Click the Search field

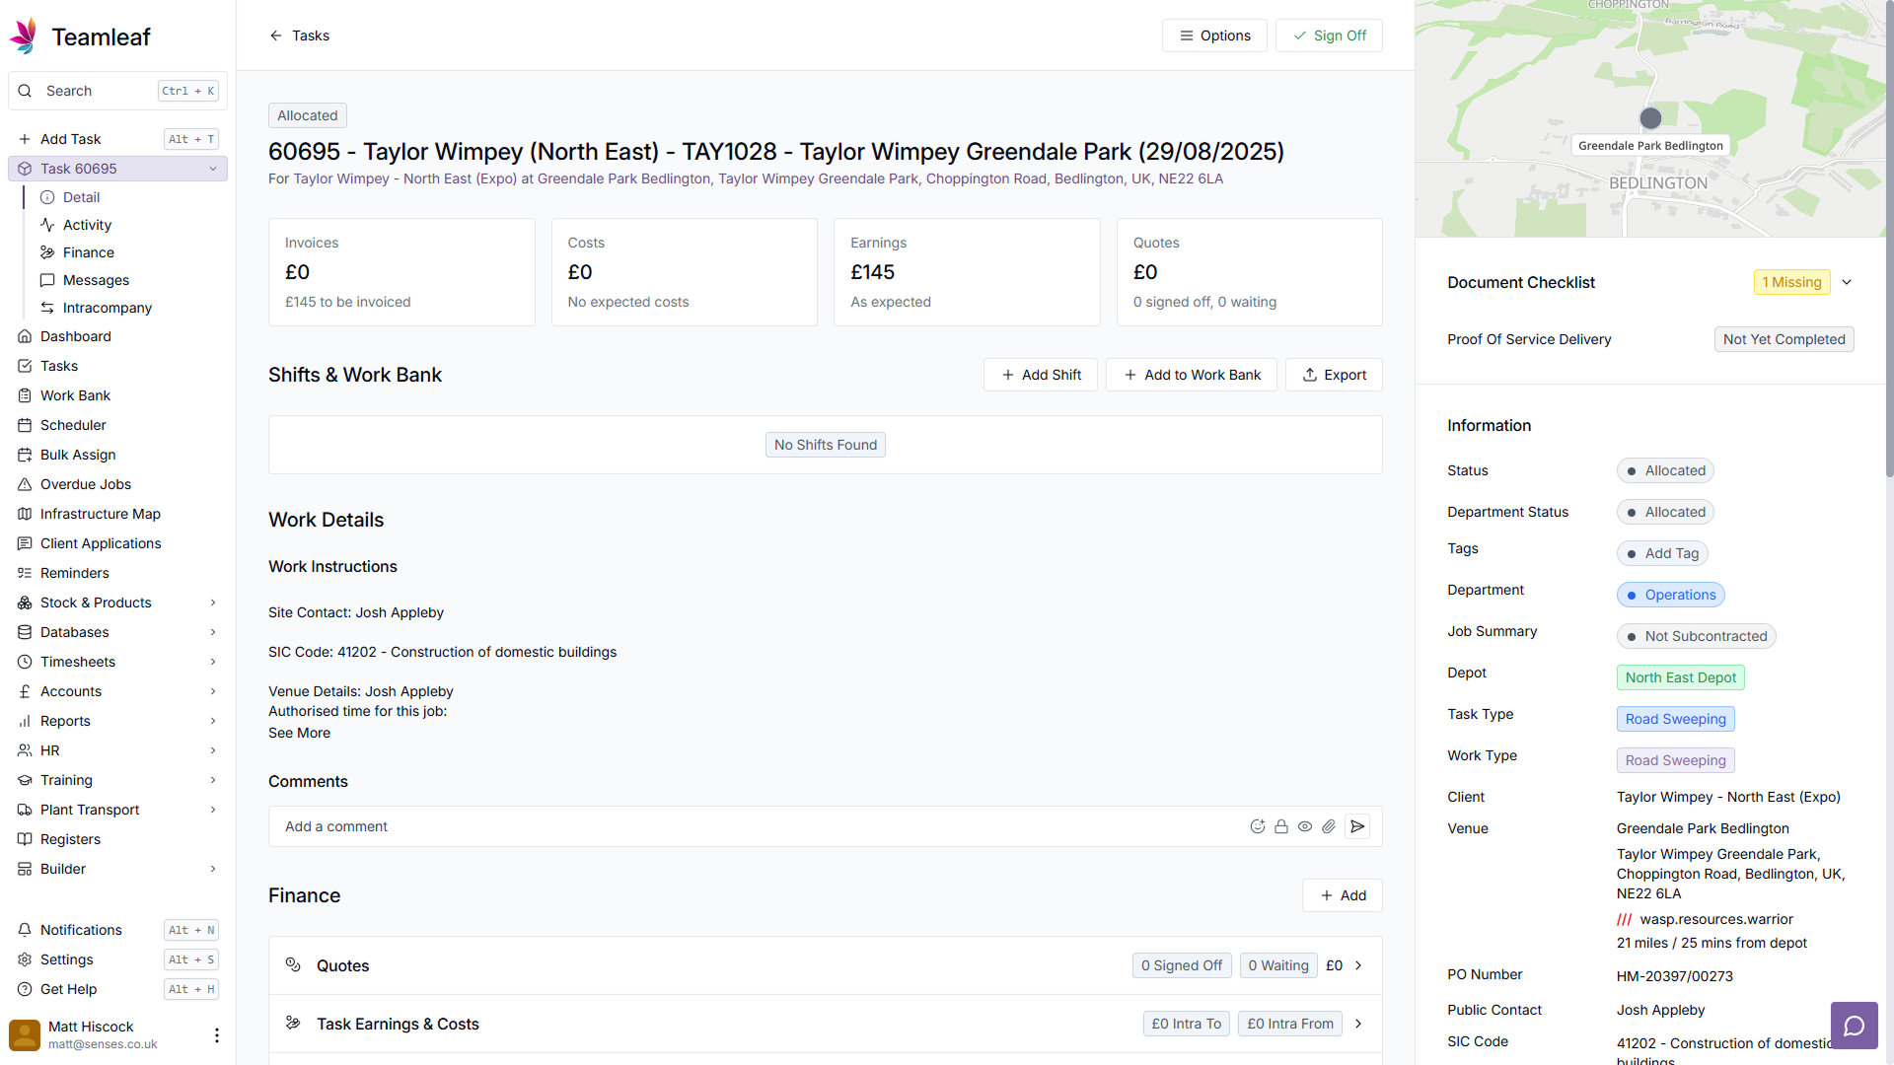[x=117, y=91]
